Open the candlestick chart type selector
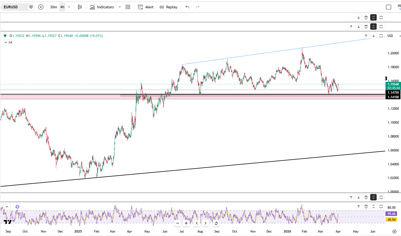 pyautogui.click(x=80, y=7)
